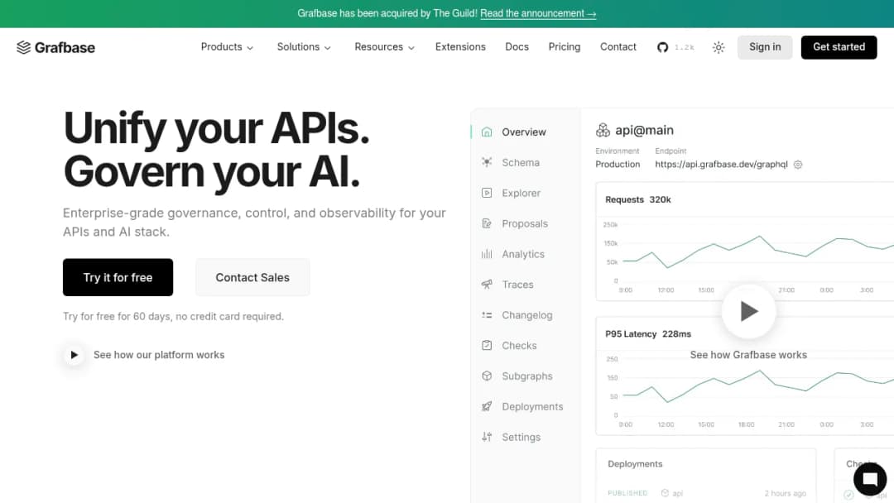This screenshot has height=503, width=894.
Task: Click the Grafbase logo
Action: (56, 47)
